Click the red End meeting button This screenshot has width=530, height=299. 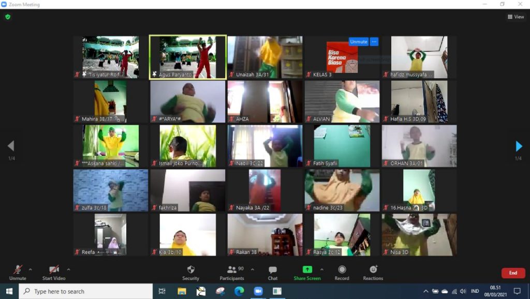(513, 273)
